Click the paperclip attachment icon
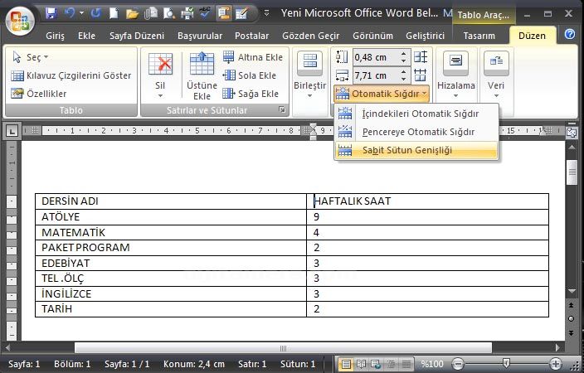 point(151,14)
